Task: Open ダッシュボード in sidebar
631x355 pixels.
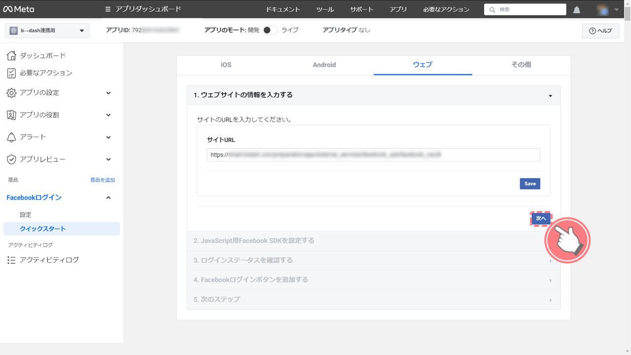Action: click(42, 56)
